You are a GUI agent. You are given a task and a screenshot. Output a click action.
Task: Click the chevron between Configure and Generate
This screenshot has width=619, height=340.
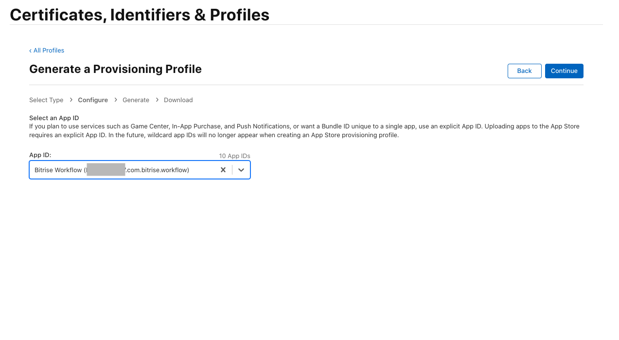[x=116, y=100]
